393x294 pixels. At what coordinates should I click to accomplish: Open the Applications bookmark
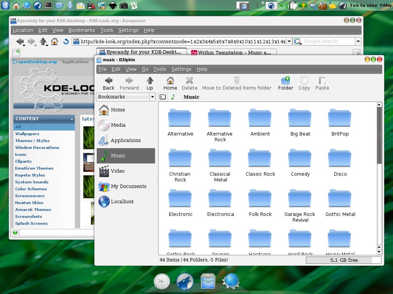(x=126, y=140)
